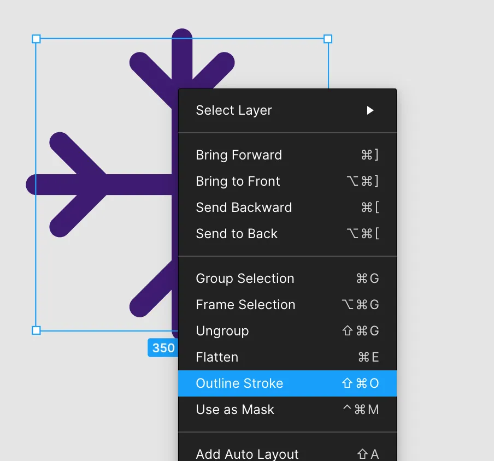Apply Flatten to the selection
Viewport: 494px width, 461px height.
pyautogui.click(x=217, y=357)
